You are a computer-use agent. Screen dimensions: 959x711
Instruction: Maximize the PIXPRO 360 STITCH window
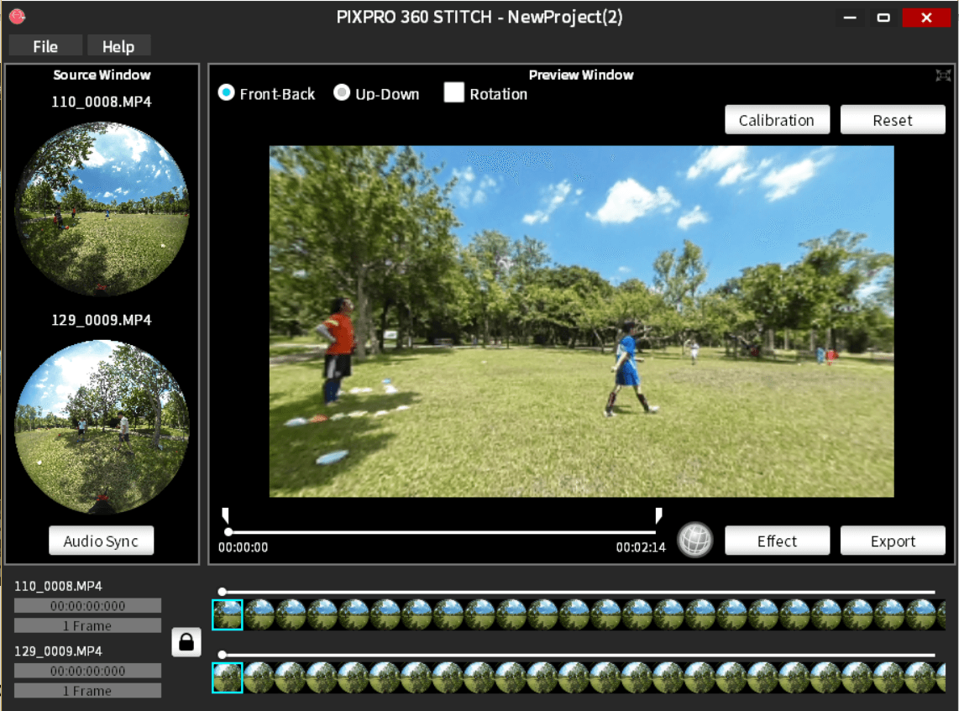coord(883,17)
